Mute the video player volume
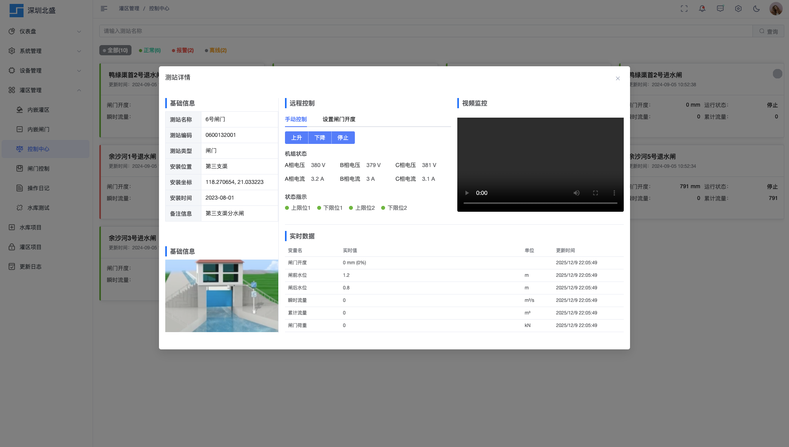 576,193
